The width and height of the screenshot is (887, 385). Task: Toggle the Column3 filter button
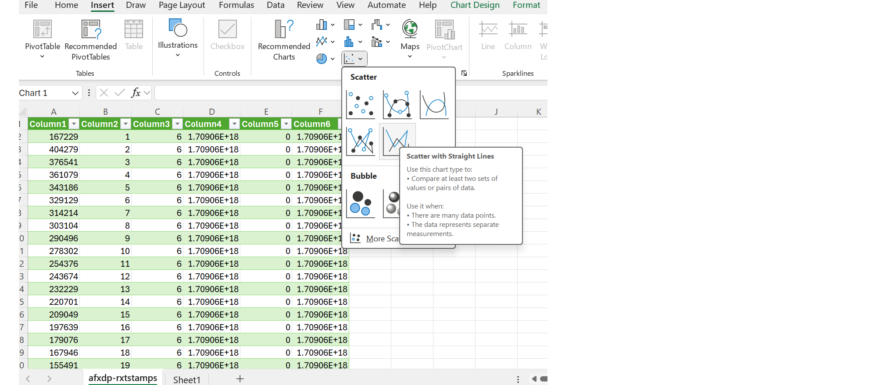tap(177, 124)
